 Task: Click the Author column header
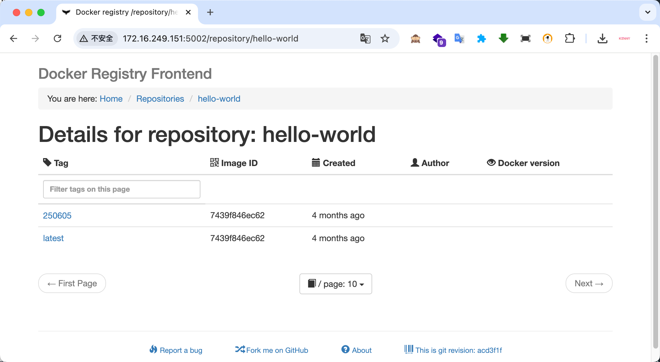tap(430, 163)
